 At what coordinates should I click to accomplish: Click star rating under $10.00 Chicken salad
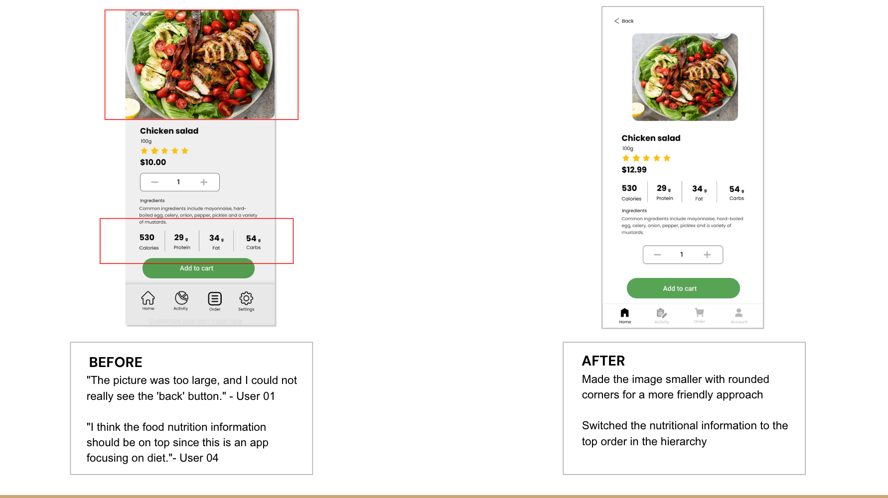tap(164, 151)
